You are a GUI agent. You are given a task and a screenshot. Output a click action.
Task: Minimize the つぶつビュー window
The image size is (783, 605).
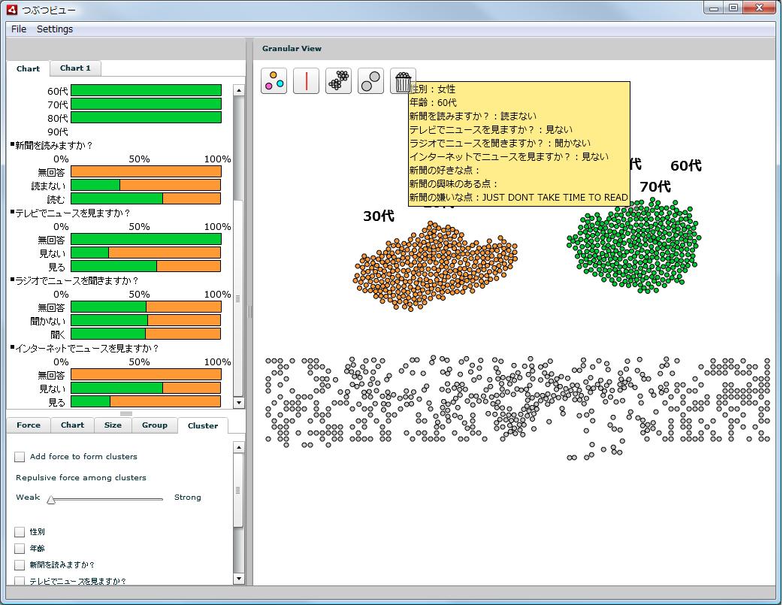[x=714, y=8]
